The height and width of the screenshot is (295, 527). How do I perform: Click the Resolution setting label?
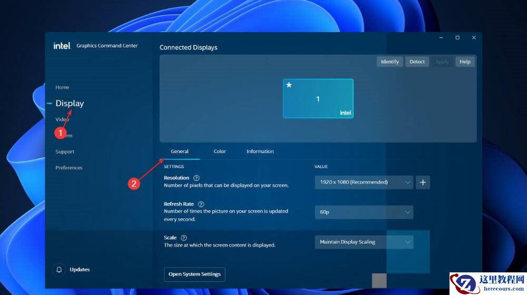tap(177, 178)
